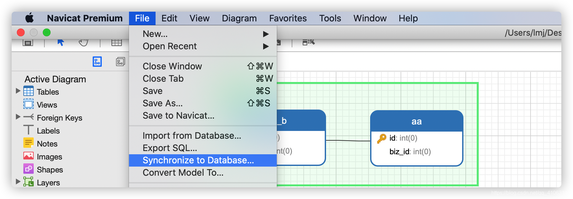This screenshot has height=199, width=573.
Task: Open the Help menu
Action: (408, 18)
